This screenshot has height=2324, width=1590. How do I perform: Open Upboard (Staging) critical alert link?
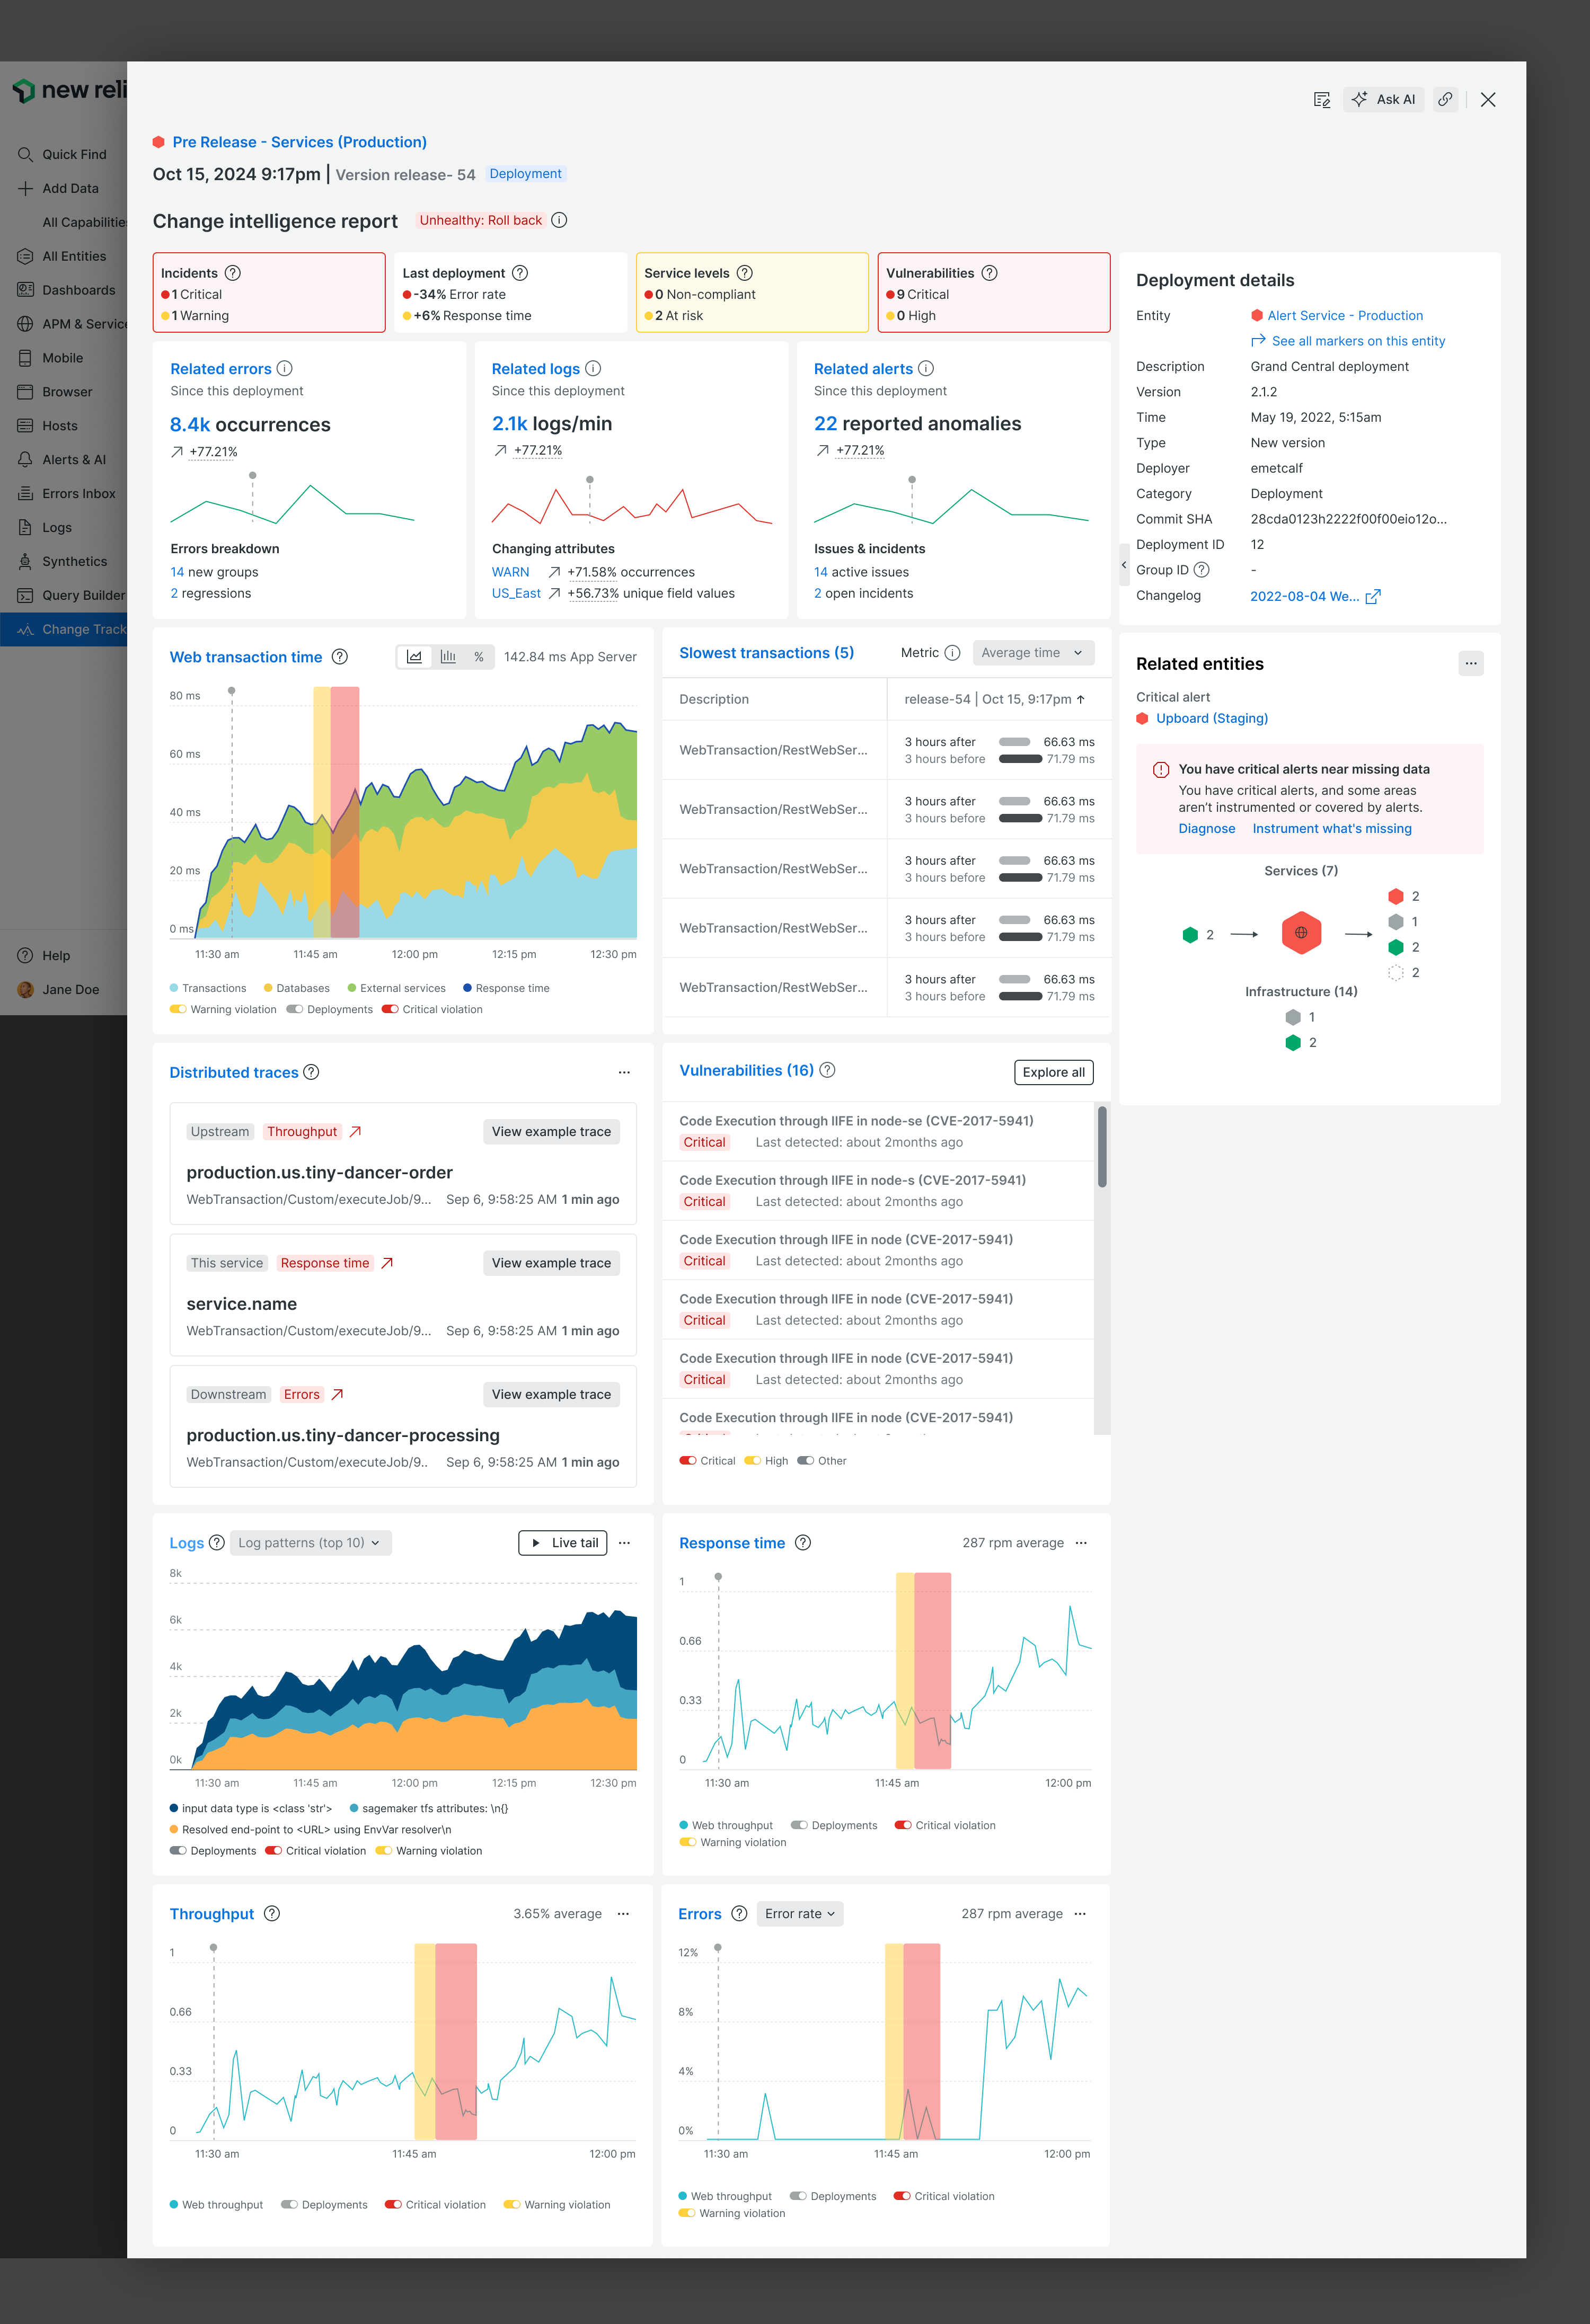(x=1211, y=718)
